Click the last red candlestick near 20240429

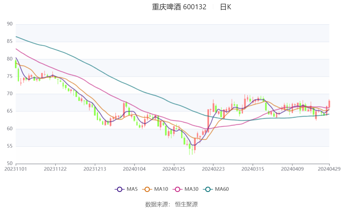point(329,104)
